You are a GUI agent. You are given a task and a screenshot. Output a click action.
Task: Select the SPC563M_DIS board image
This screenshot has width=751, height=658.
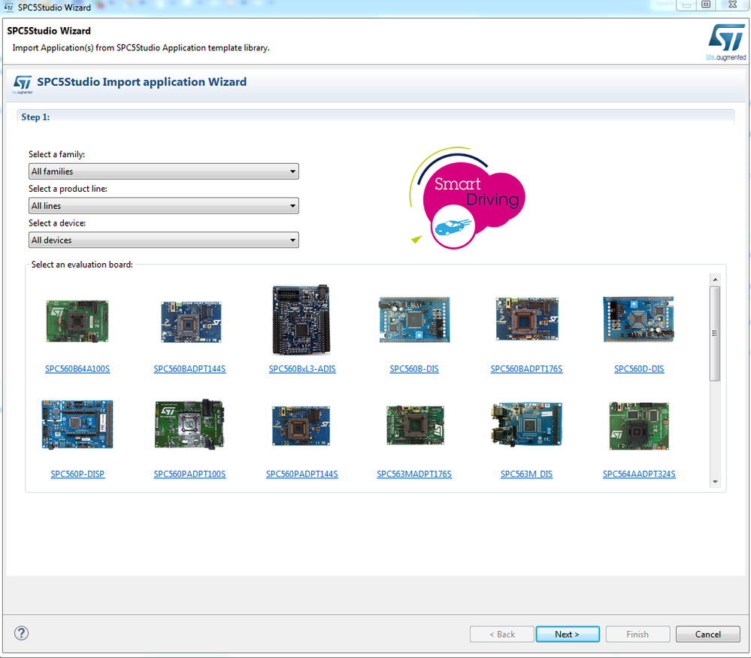click(526, 425)
